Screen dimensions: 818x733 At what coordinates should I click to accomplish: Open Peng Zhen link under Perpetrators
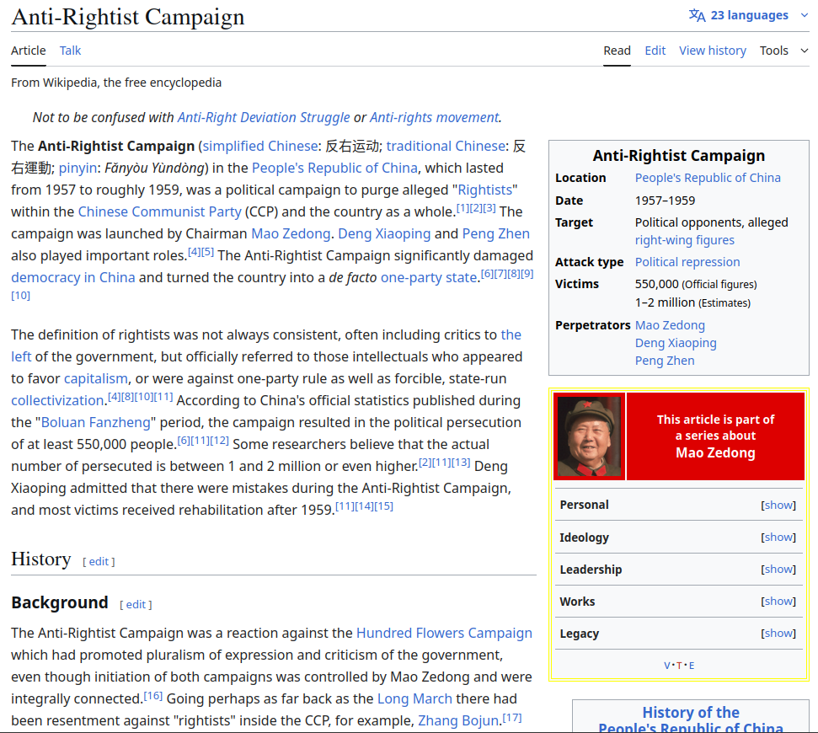pyautogui.click(x=664, y=361)
